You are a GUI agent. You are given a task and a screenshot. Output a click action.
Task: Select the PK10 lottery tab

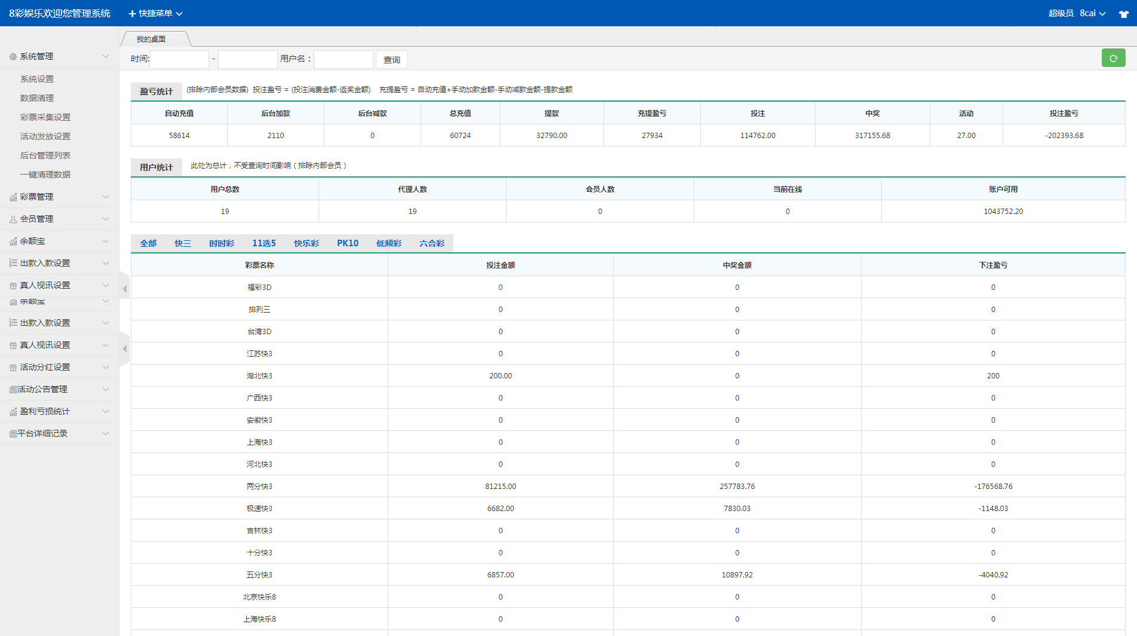click(x=347, y=243)
